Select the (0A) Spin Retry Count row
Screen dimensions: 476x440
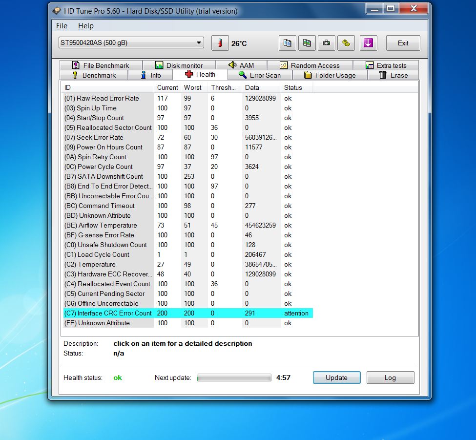[188, 157]
